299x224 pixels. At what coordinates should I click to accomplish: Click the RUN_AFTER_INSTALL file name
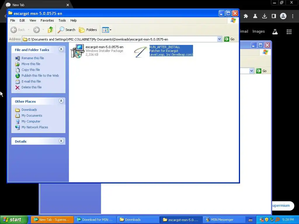165,47
